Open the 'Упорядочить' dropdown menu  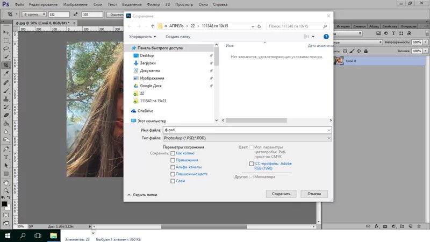coord(142,37)
